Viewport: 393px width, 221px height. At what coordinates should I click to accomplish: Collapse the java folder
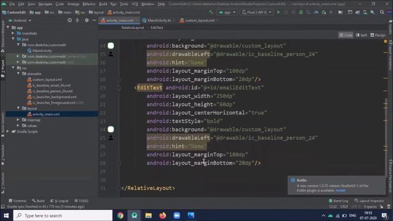13,39
